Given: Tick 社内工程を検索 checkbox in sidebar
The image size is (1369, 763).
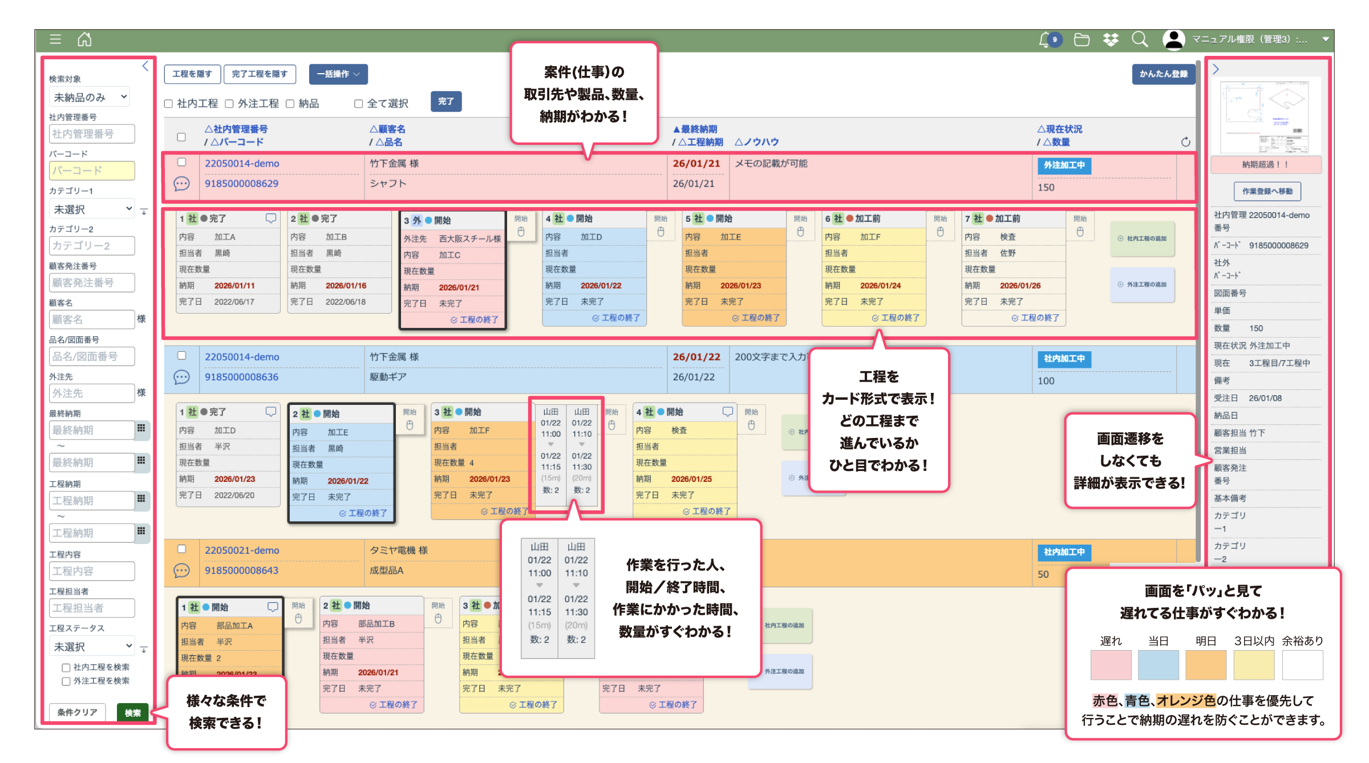Looking at the screenshot, I should (x=66, y=667).
